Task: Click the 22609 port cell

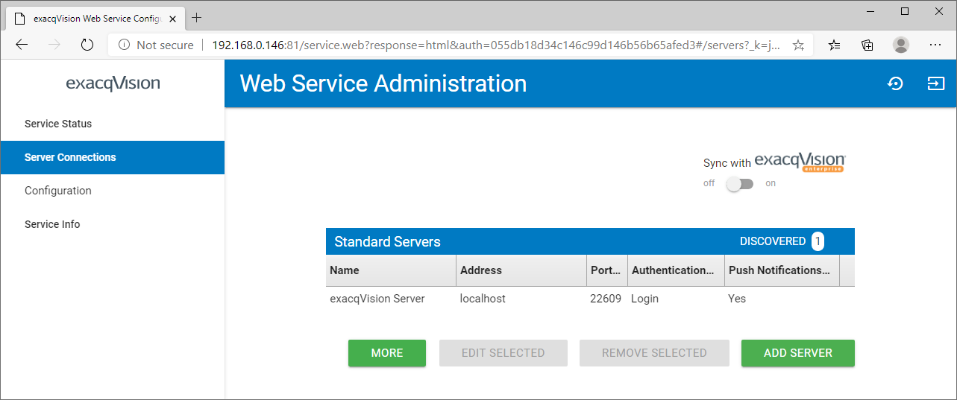Action: (606, 299)
